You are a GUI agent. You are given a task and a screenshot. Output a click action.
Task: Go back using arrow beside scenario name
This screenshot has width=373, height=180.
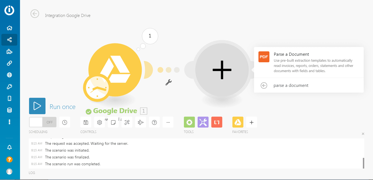click(x=35, y=14)
